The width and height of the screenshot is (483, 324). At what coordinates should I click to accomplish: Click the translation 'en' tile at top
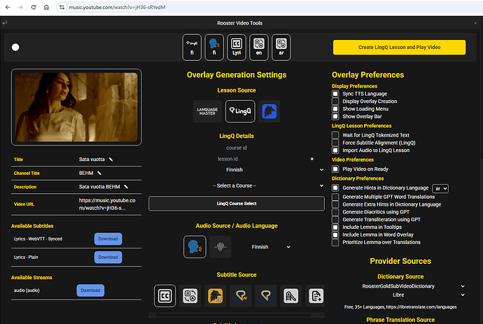pyautogui.click(x=259, y=48)
